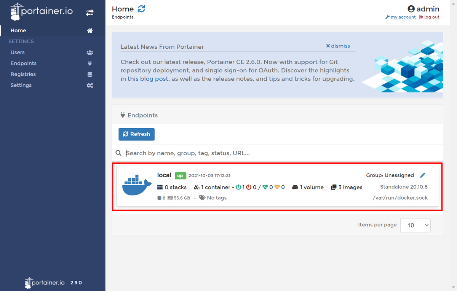Refresh page via icon beside Home title
Viewport: 457px width, 291px height.
coord(141,9)
